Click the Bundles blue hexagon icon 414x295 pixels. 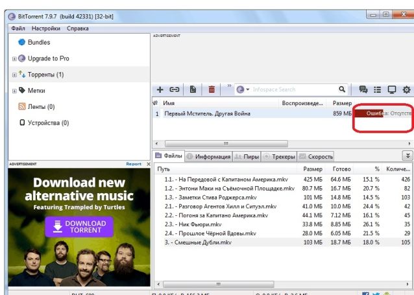pyautogui.click(x=21, y=42)
